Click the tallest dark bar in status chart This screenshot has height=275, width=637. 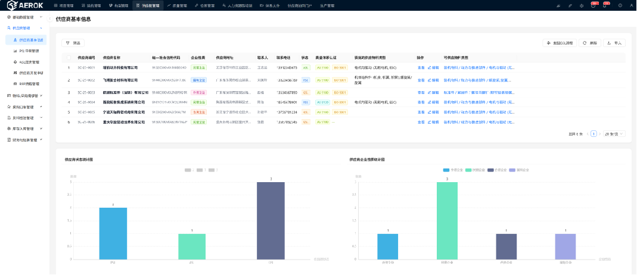(271, 220)
